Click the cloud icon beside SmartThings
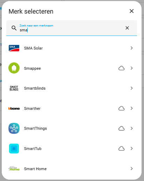 [122, 128]
